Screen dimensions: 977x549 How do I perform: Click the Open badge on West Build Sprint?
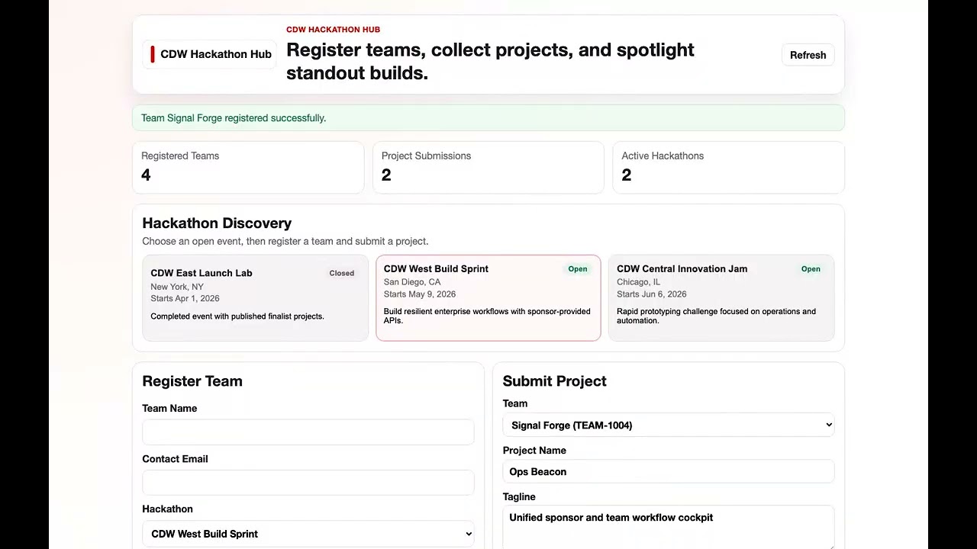click(x=578, y=269)
